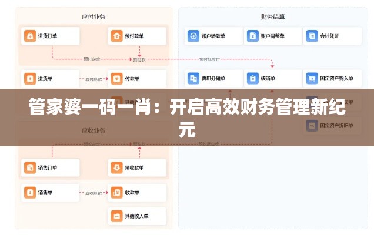Click the 付款单 icon
Viewport: 374px width, 235px height.
pyautogui.click(x=116, y=79)
